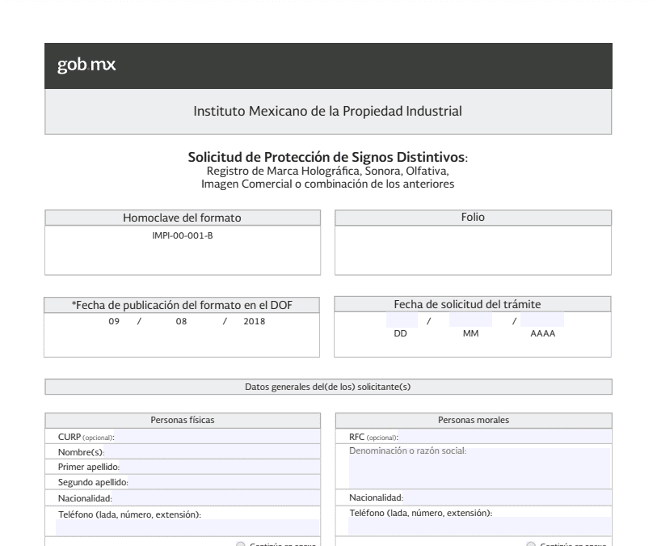The width and height of the screenshot is (657, 546).
Task: Click the 'Folio' header label
Action: [x=473, y=218]
